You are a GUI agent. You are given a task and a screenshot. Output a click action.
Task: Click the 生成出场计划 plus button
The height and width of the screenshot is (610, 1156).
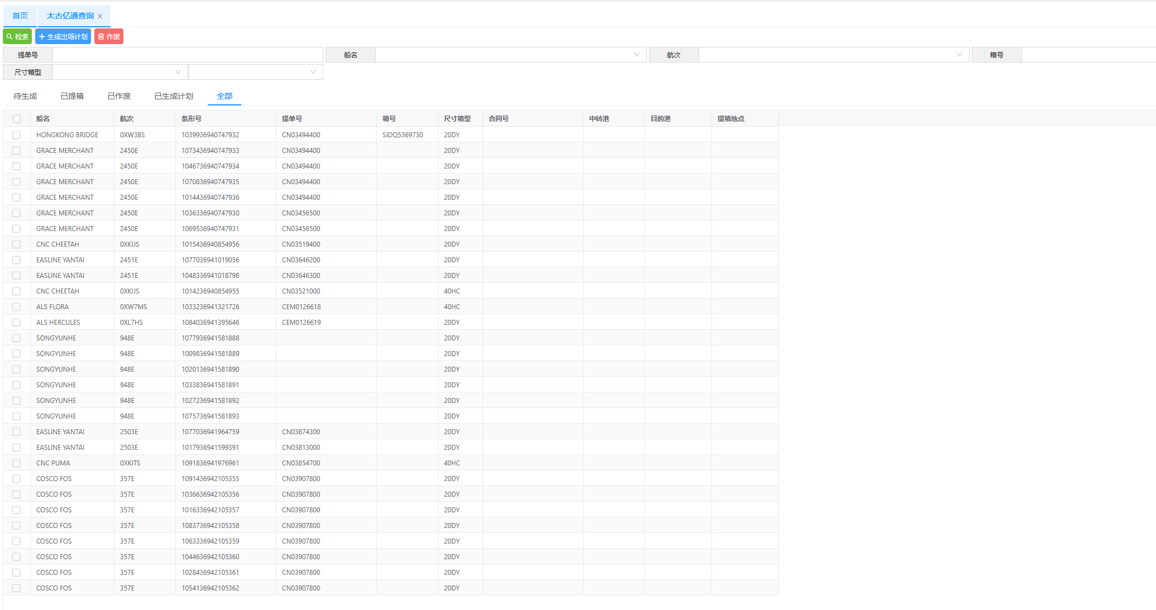pos(63,37)
